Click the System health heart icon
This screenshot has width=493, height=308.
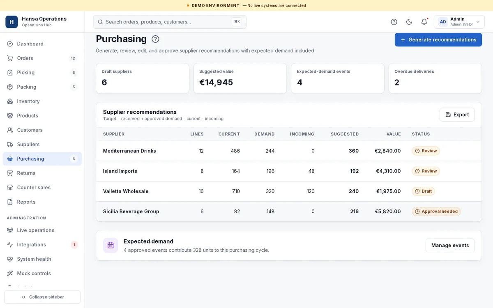[x=10, y=259]
